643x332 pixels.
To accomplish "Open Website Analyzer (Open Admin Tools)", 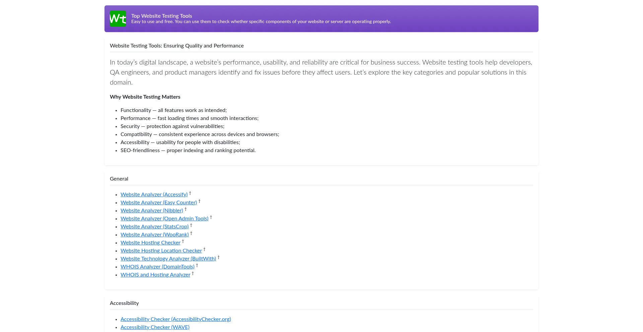I will coord(164,219).
